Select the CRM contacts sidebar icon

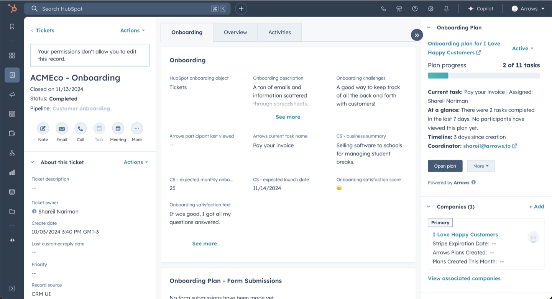[x=12, y=75]
